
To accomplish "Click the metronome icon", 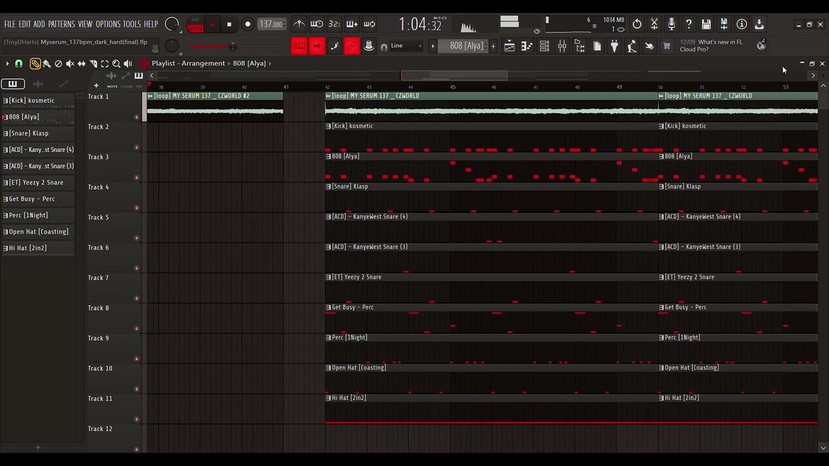I will (299, 24).
